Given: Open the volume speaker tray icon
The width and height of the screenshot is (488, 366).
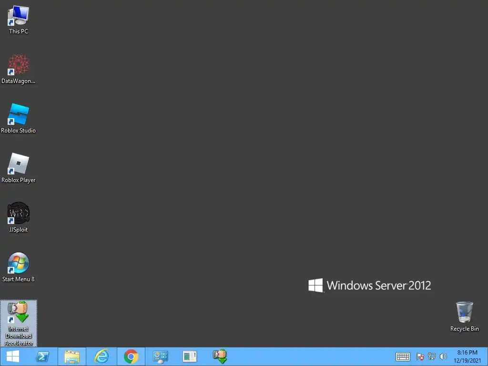Looking at the screenshot, I should pos(443,356).
